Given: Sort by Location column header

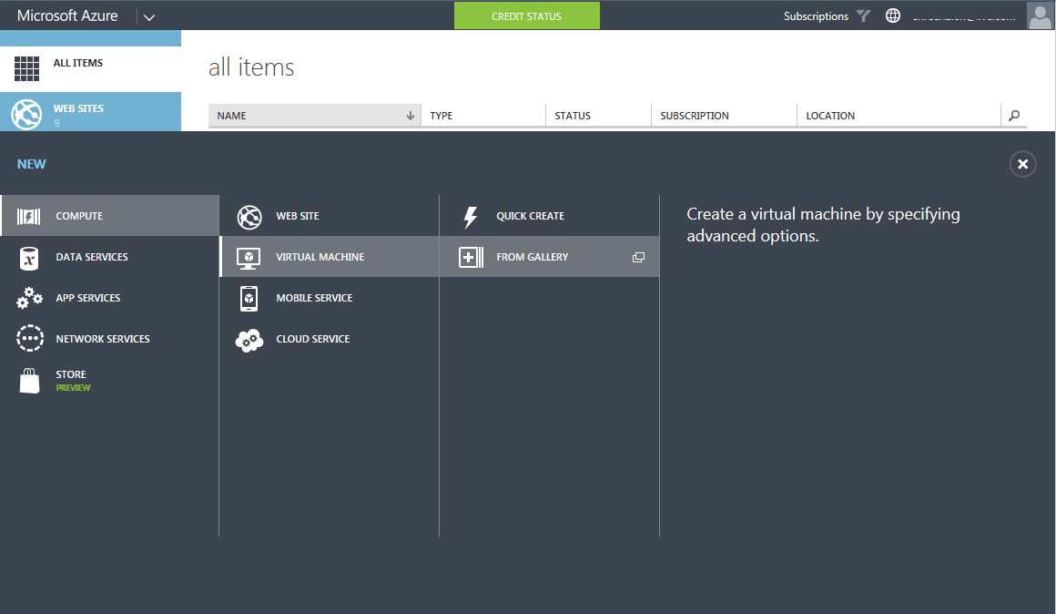Looking at the screenshot, I should (x=899, y=116).
